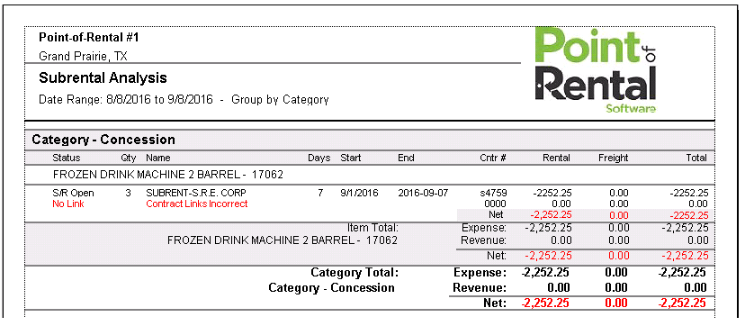Click the 'Rental' column header

pos(556,158)
